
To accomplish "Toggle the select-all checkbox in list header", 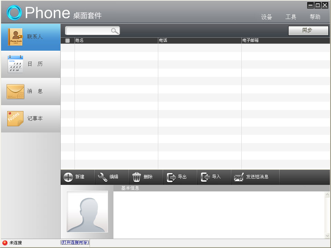I will (x=67, y=40).
